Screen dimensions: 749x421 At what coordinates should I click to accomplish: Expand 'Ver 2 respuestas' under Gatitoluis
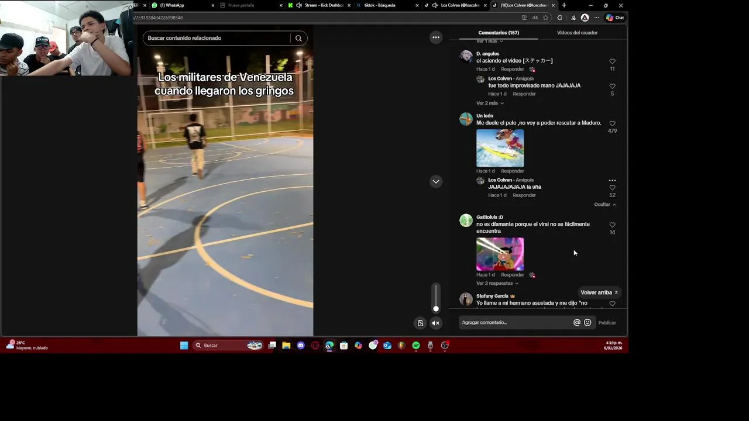coord(497,284)
